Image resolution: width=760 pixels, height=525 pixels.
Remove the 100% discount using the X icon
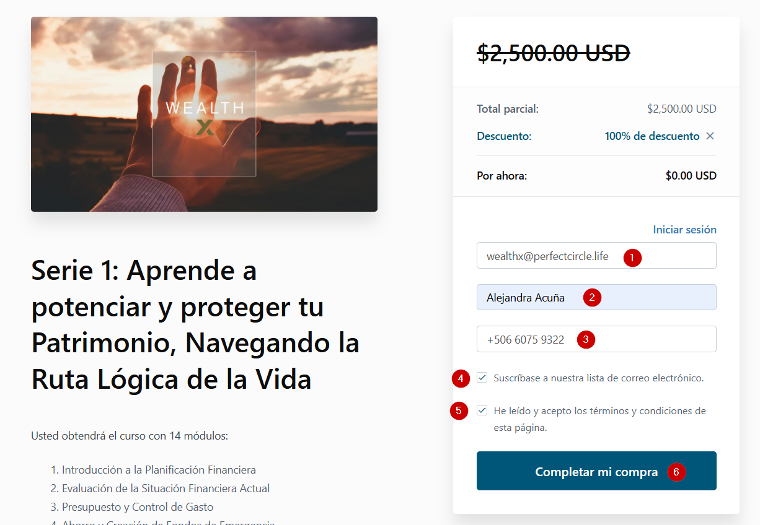pyautogui.click(x=710, y=136)
